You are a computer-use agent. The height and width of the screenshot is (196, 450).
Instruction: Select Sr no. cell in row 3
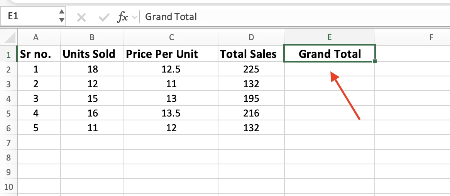point(39,84)
